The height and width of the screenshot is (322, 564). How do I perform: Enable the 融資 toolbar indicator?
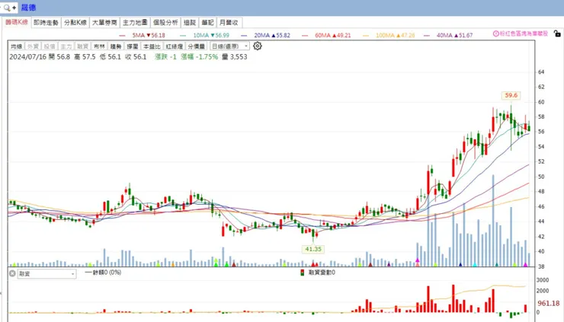point(83,46)
